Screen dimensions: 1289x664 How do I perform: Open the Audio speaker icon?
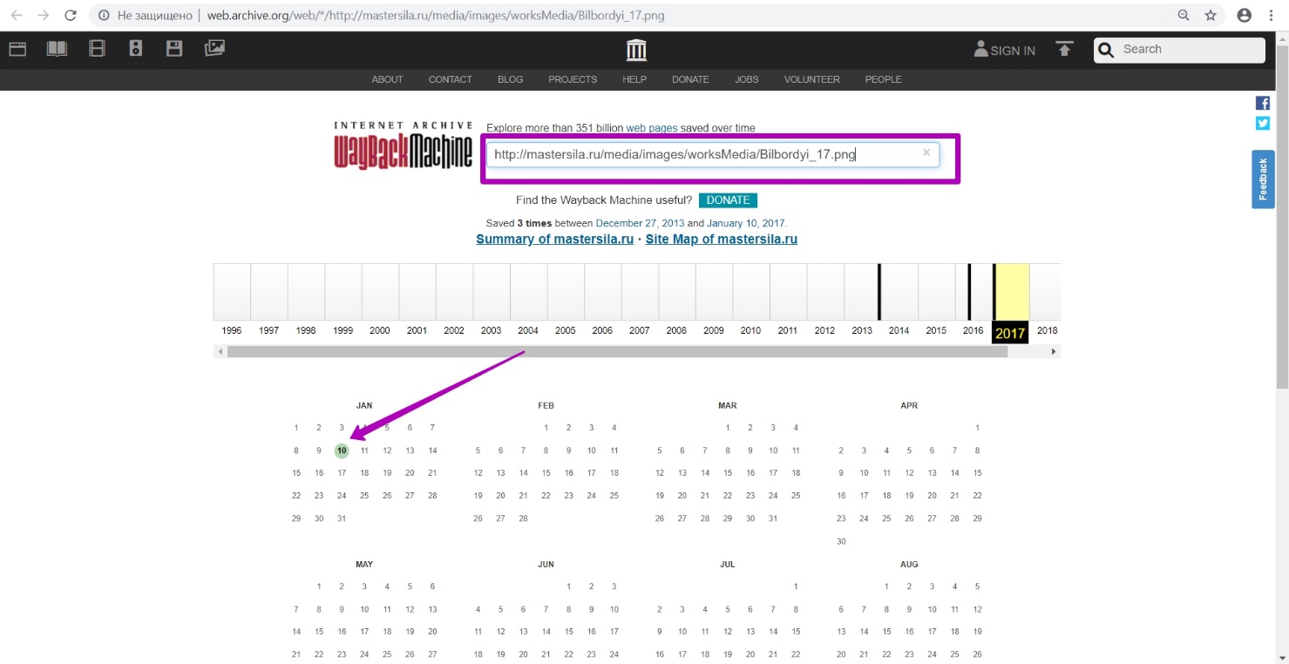[x=135, y=49]
